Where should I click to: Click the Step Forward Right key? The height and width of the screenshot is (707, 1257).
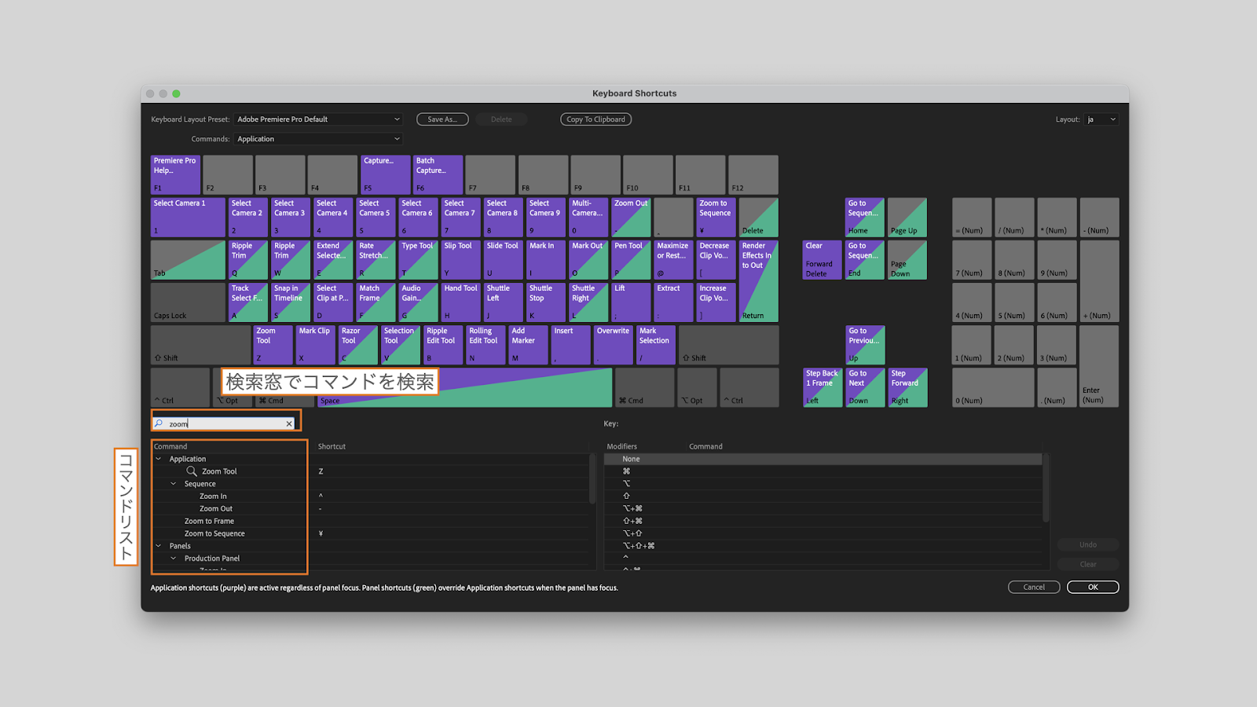point(907,387)
